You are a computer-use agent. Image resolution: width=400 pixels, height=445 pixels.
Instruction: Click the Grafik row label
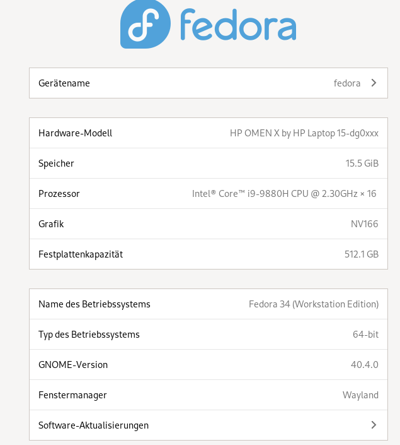coord(51,224)
